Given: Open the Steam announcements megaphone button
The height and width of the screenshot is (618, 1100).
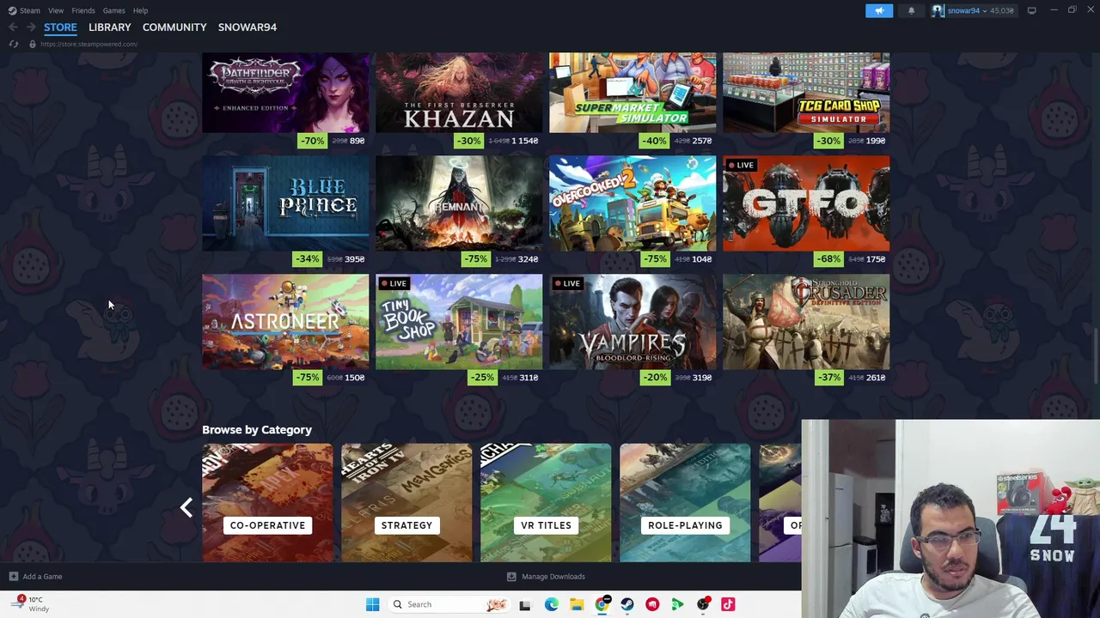Looking at the screenshot, I should (879, 10).
